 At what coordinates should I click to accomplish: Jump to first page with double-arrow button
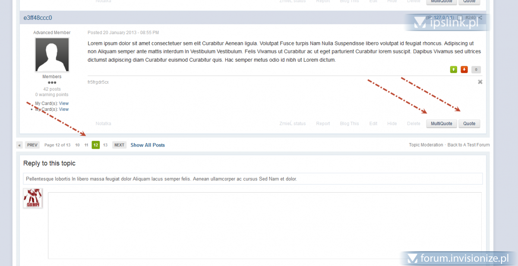[x=20, y=145]
